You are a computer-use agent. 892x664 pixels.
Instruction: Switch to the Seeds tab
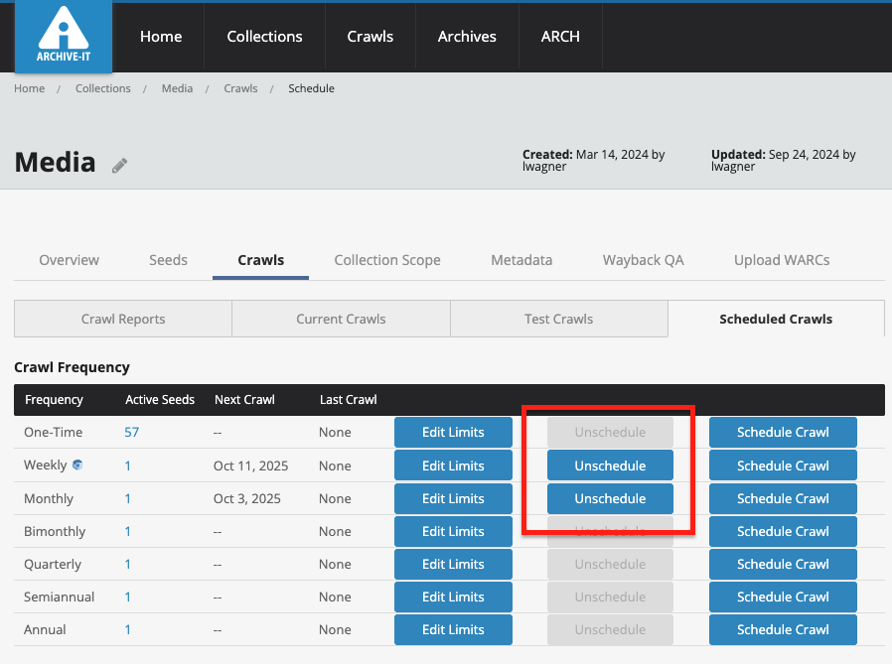[x=169, y=260]
